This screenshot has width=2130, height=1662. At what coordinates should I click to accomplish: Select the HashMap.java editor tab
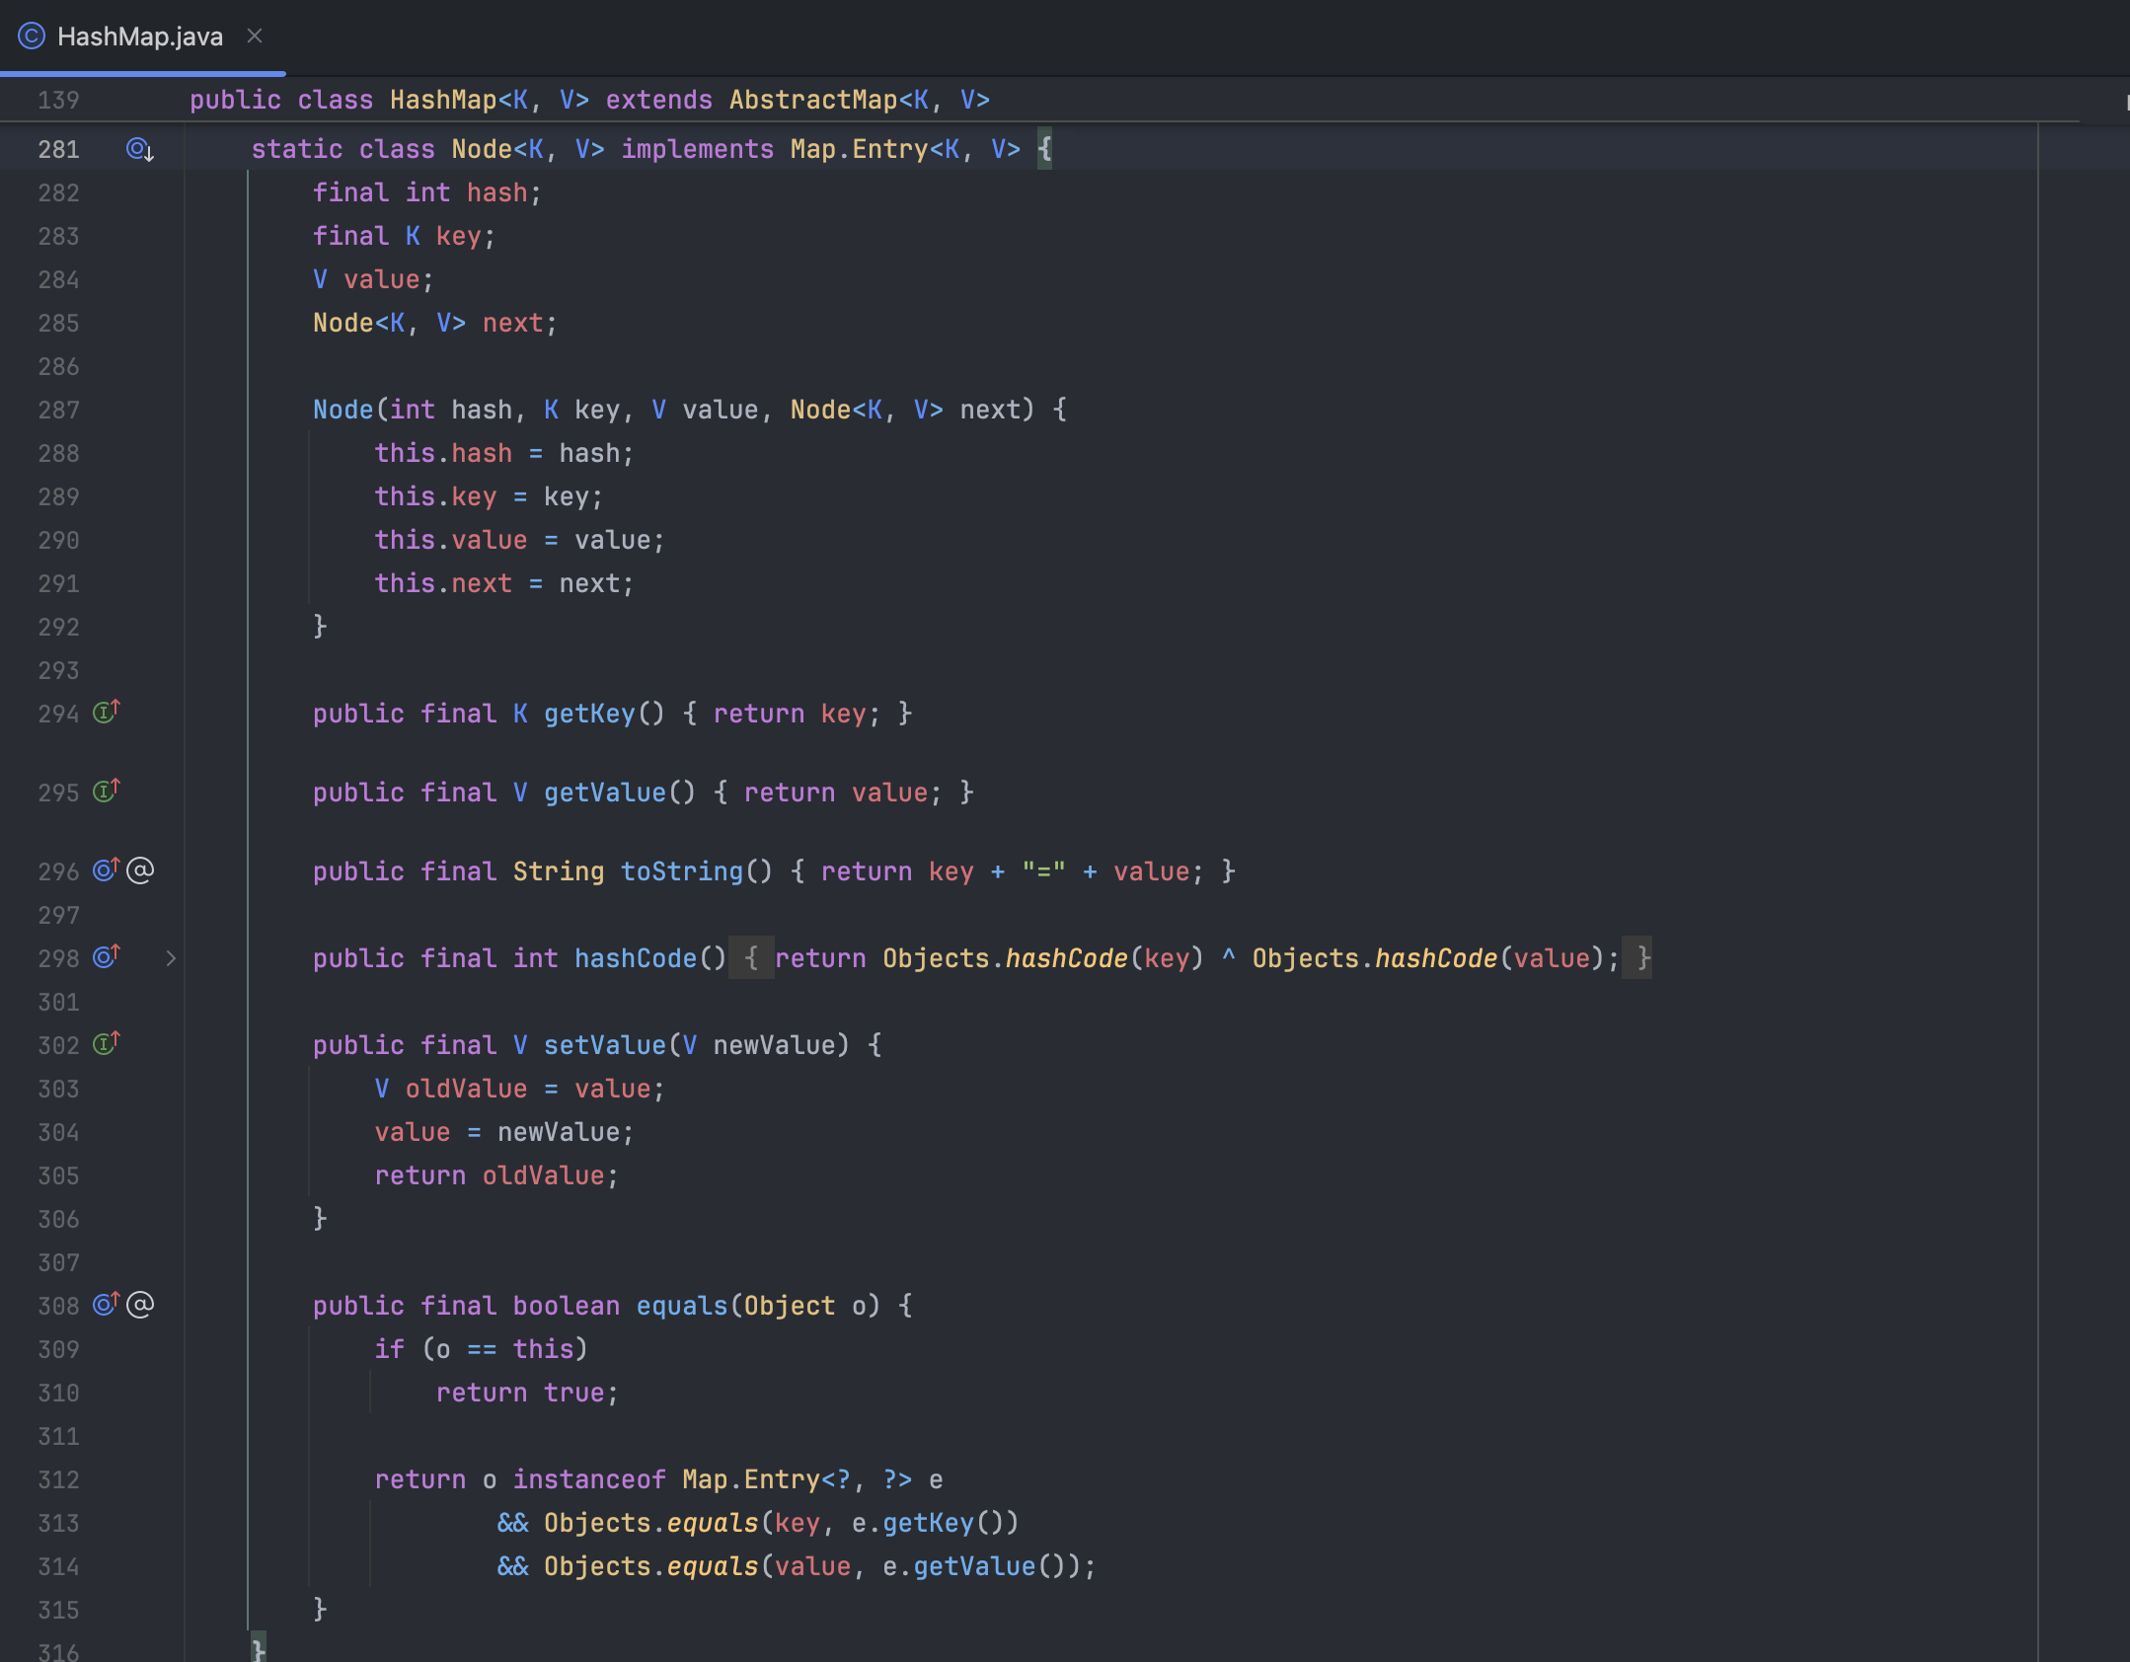pyautogui.click(x=139, y=37)
